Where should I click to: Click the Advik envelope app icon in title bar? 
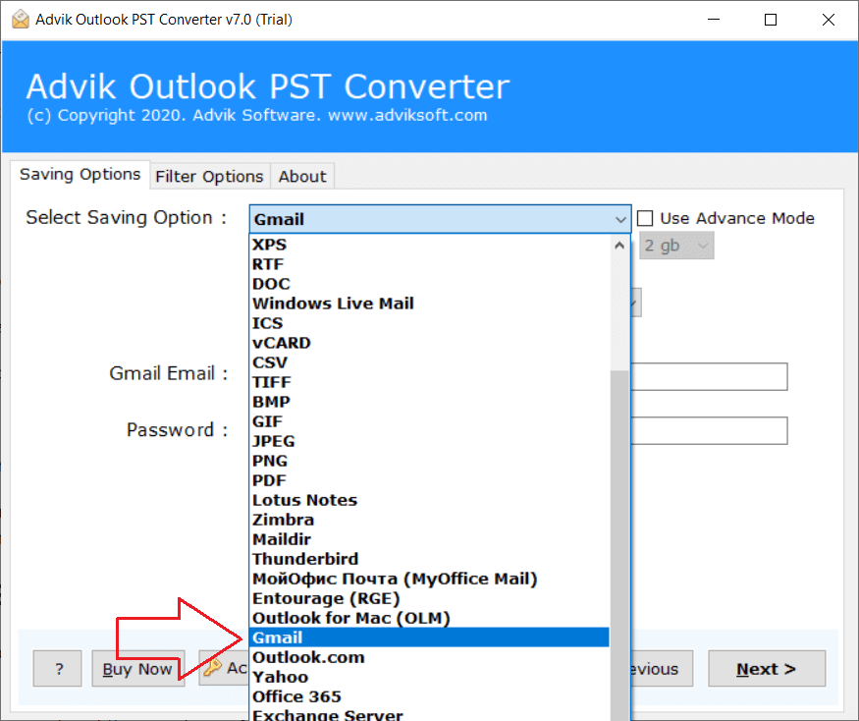click(x=21, y=20)
